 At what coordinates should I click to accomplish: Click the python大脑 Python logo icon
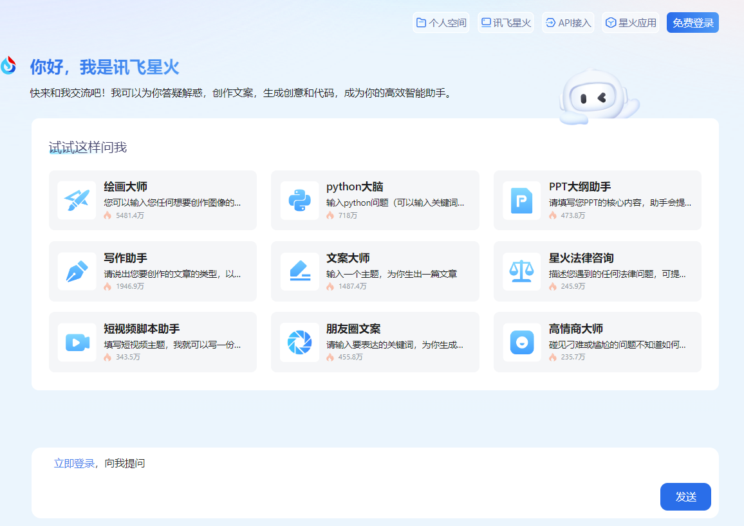(299, 201)
